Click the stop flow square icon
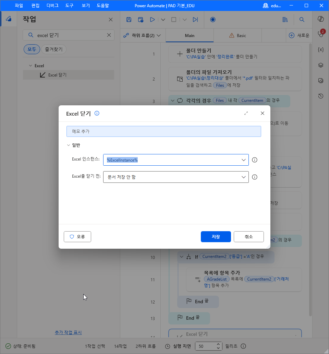329x354 pixels. 174,20
